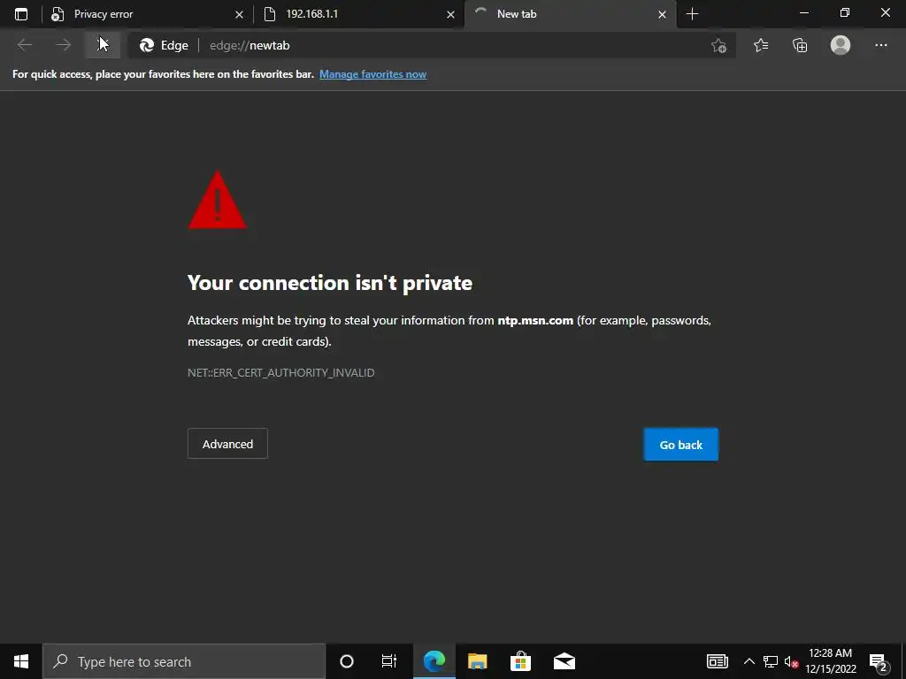Click the ntp.msn.com domain text

(x=535, y=320)
